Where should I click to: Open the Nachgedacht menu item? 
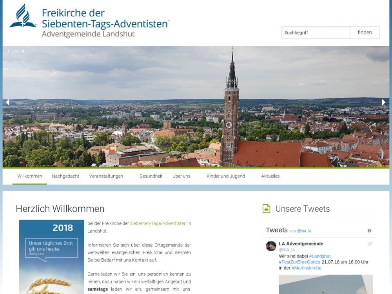click(65, 176)
